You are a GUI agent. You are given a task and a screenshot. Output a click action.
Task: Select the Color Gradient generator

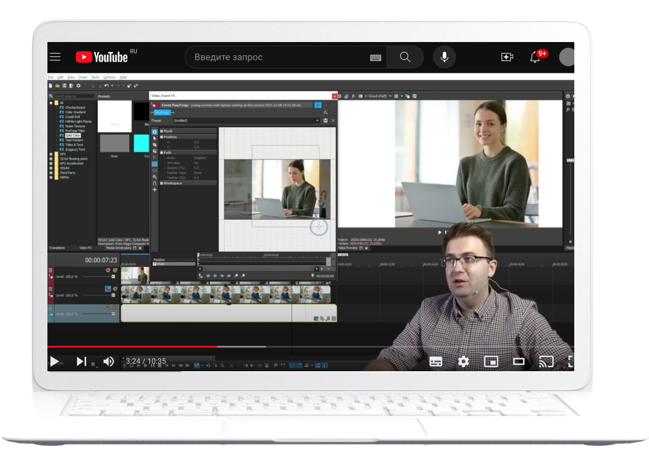click(x=75, y=112)
